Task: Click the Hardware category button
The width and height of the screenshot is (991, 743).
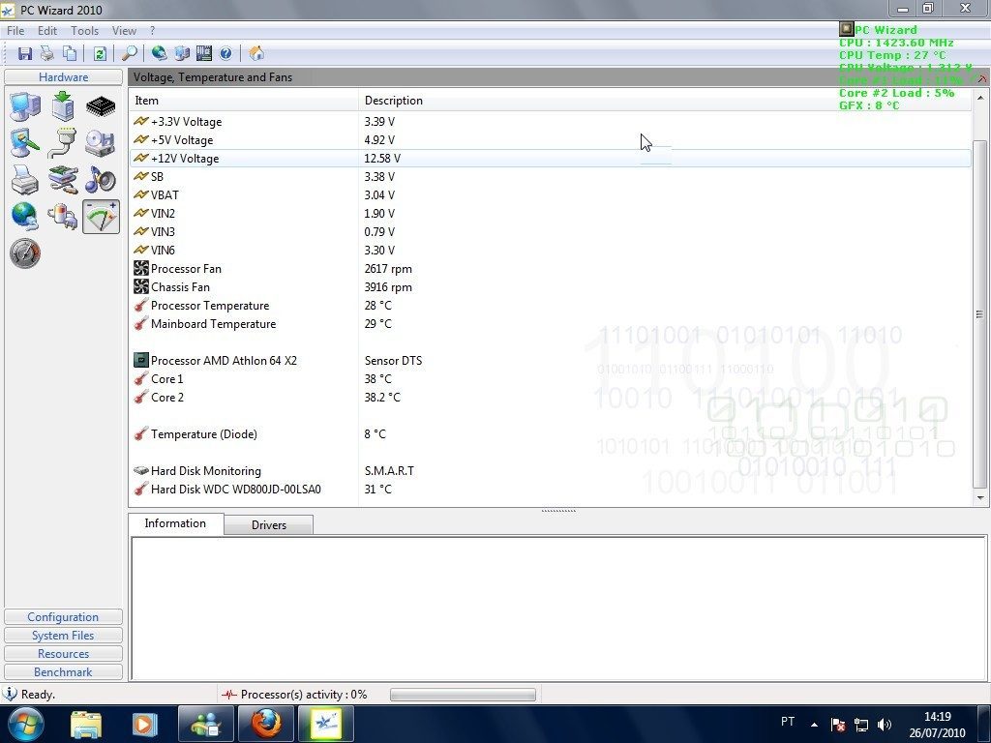Action: 63,77
